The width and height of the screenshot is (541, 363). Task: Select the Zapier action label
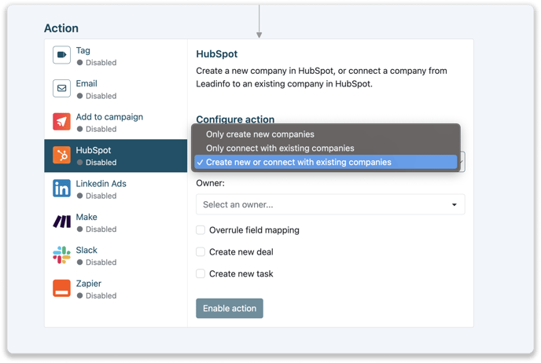[88, 284]
